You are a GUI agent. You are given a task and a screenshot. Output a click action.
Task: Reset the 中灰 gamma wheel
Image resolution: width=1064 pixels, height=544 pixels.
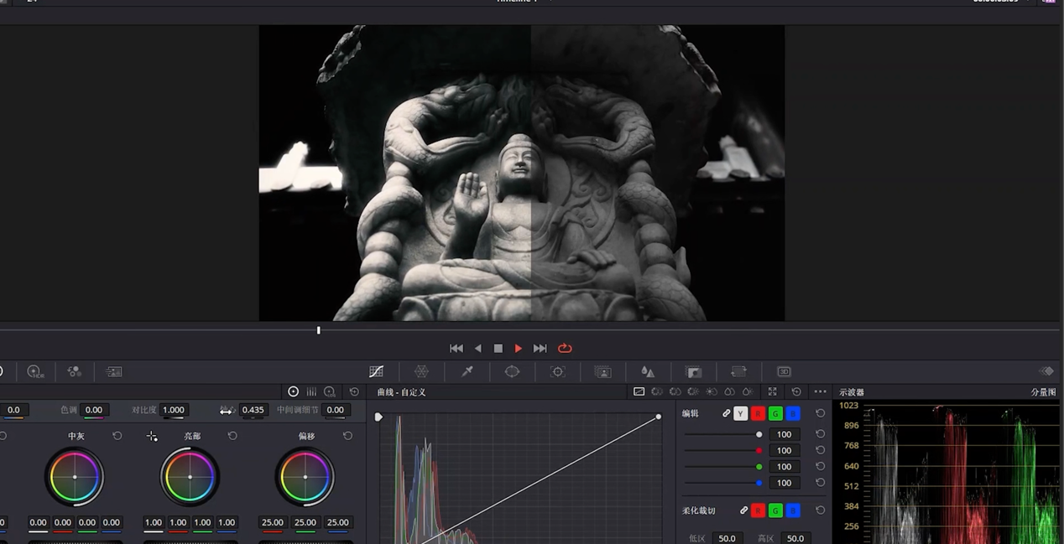point(117,436)
